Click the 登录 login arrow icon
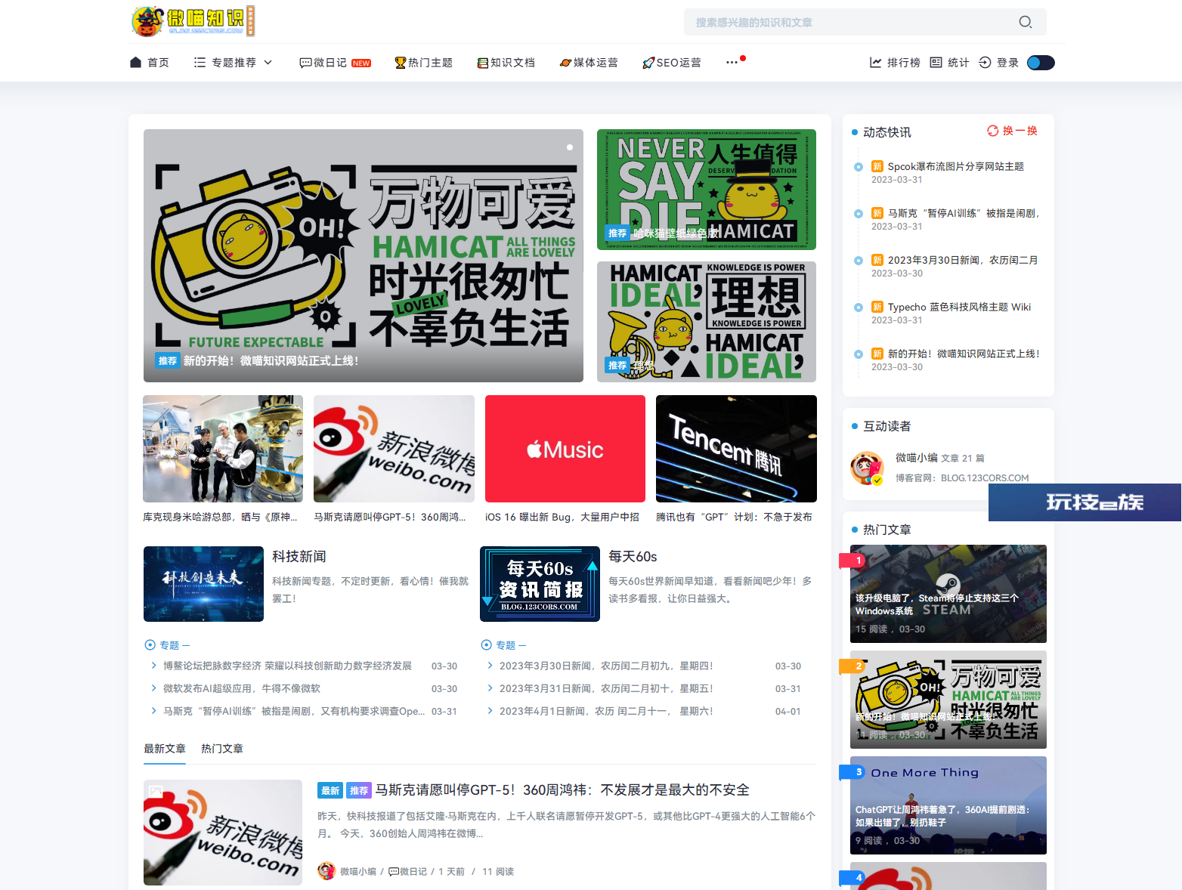Image resolution: width=1182 pixels, height=890 pixels. pyautogui.click(x=985, y=62)
